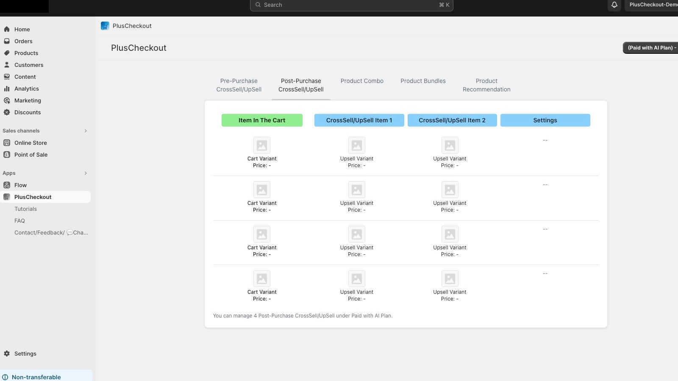Expand the Sales channels section
Screen dimensions: 678x381
[86, 131]
